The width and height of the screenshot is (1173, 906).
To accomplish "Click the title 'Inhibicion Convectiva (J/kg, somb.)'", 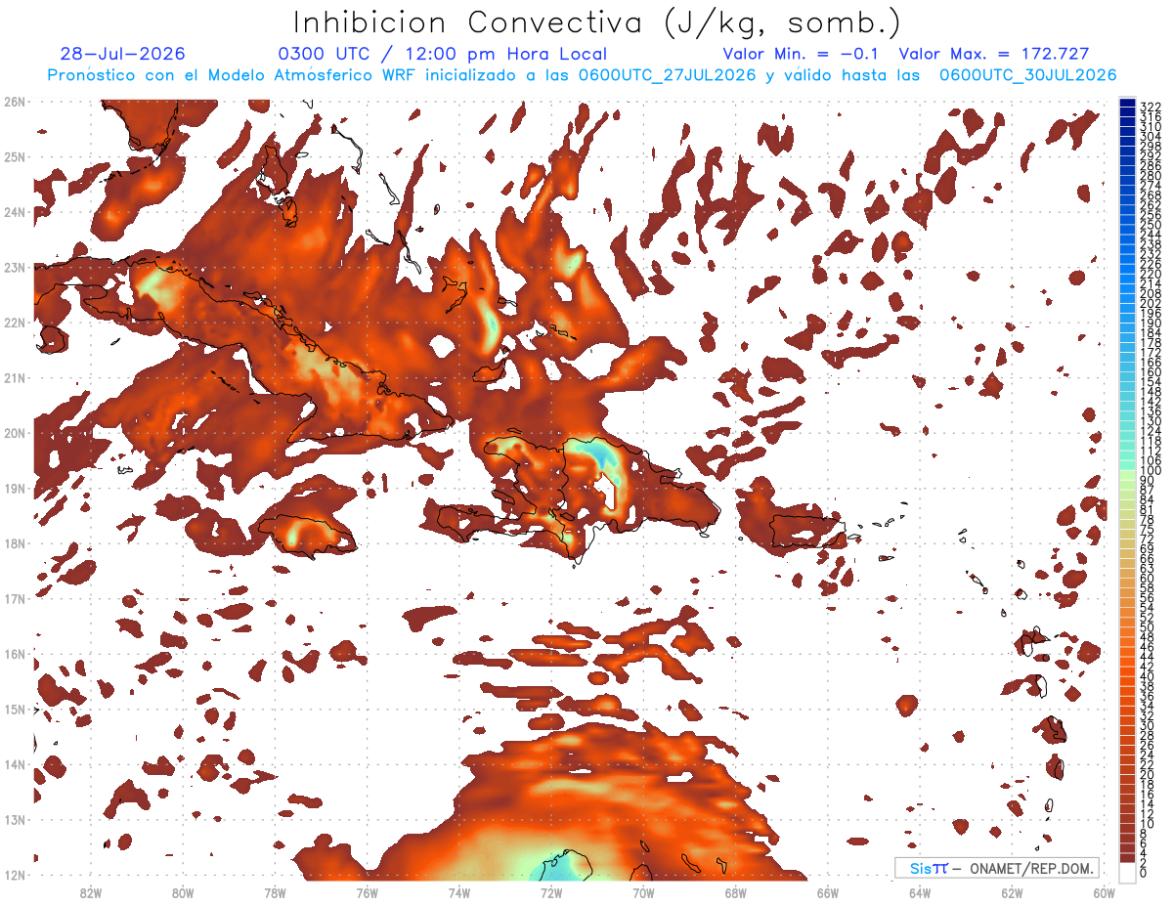I will tap(596, 22).
